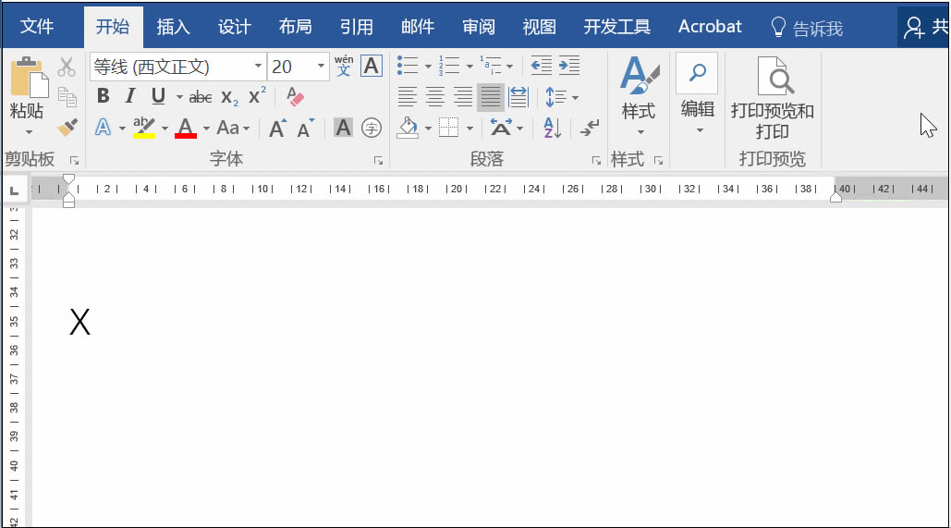Click the enclosed character 字 icon
This screenshot has width=951, height=528.
pos(372,128)
